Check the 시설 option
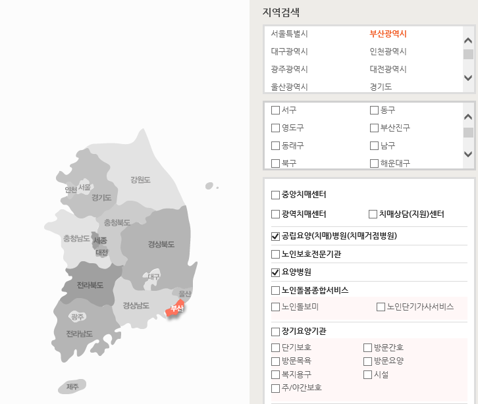Image resolution: width=478 pixels, height=404 pixels. 367,375
